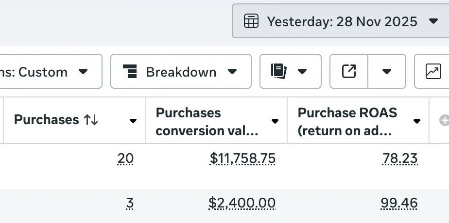
Task: Open the Yesterday date range picker
Action: (x=342, y=21)
